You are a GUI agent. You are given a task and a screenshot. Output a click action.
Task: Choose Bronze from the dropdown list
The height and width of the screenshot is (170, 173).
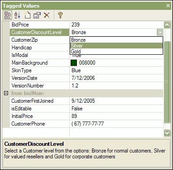[x=116, y=40]
